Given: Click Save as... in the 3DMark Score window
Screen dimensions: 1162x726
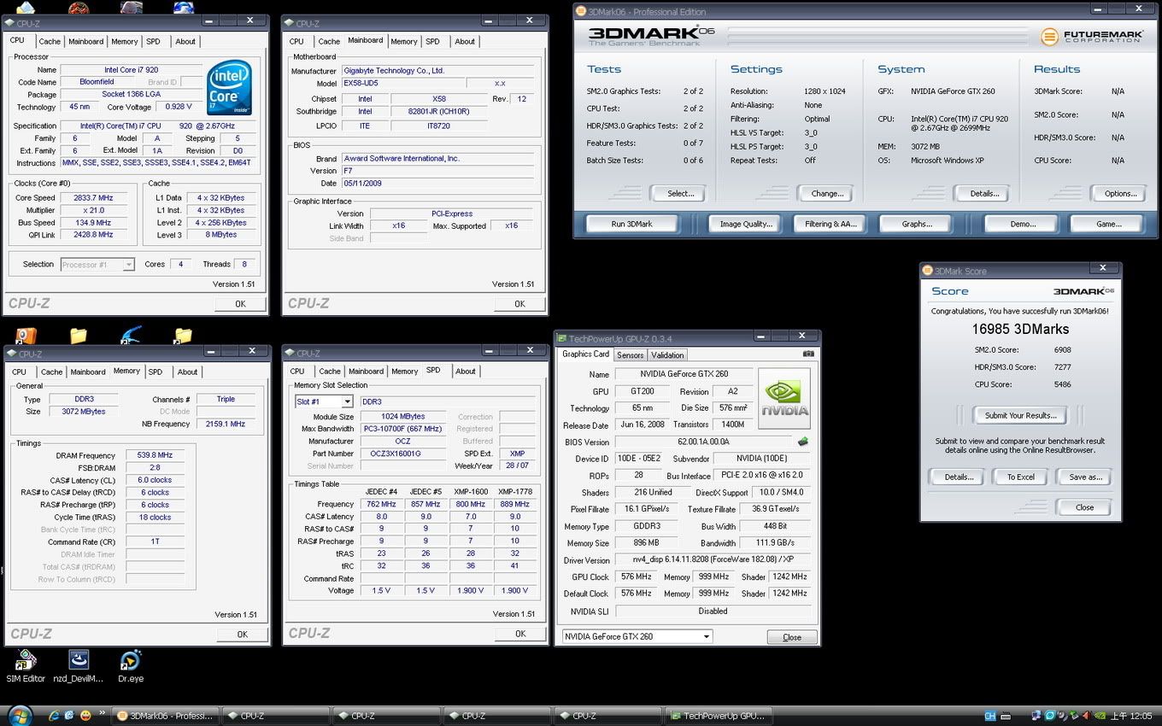Looking at the screenshot, I should [1085, 477].
